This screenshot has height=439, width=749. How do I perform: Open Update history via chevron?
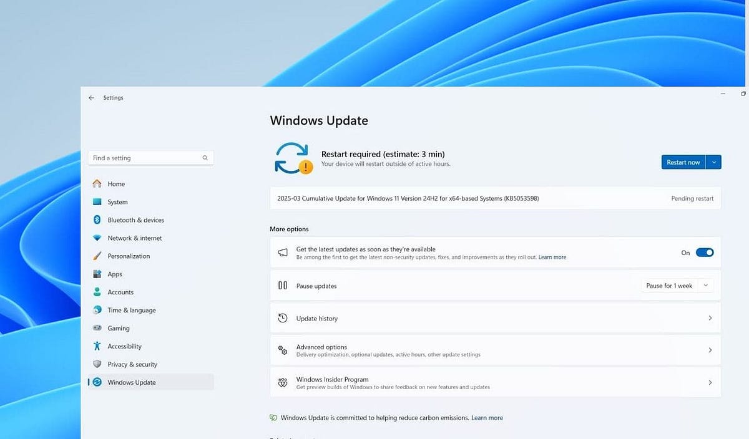[x=710, y=318]
